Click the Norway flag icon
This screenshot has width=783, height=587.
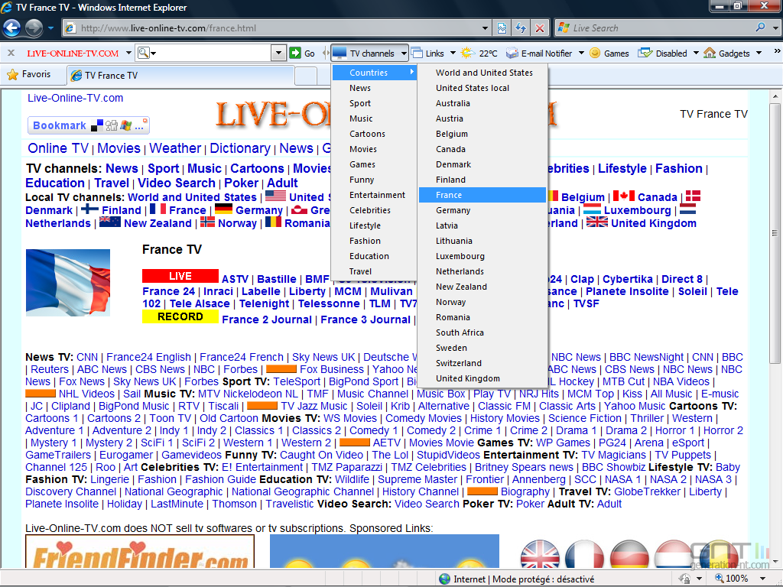click(x=207, y=222)
